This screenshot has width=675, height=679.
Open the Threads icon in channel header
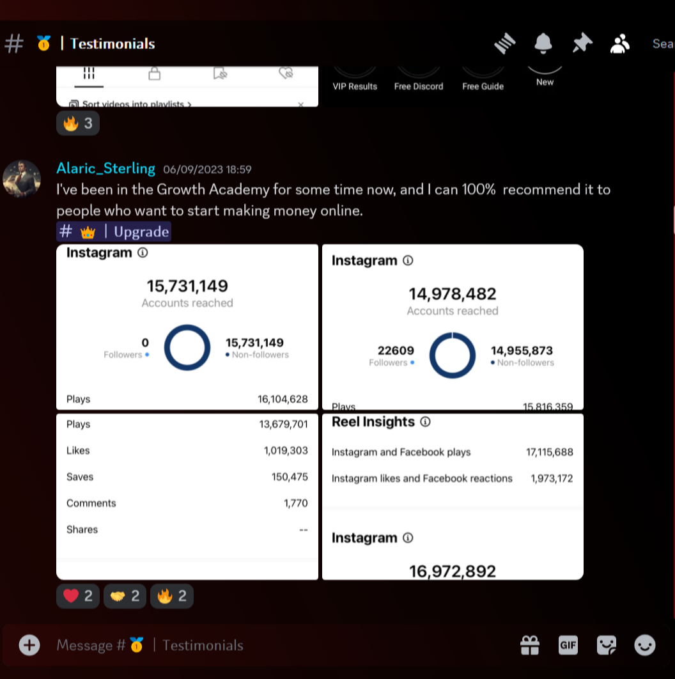pyautogui.click(x=505, y=43)
